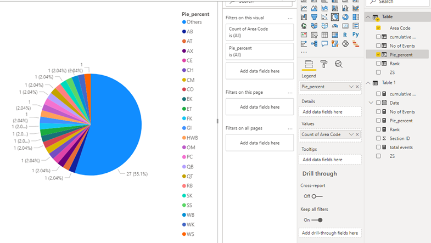The width and height of the screenshot is (431, 243).
Task: Uncheck the Area Code field
Action: [378, 28]
